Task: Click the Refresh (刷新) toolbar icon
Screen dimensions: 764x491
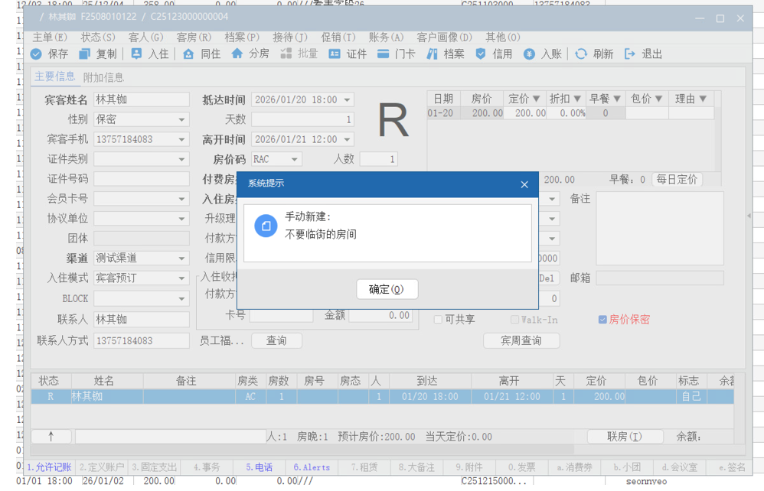Action: coord(581,54)
